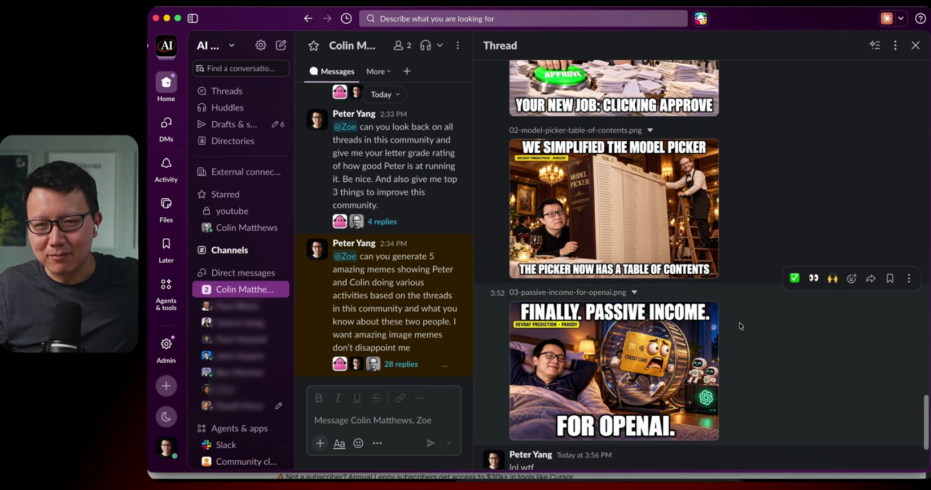Go forward with the right arrow
This screenshot has height=490, width=931.
point(327,19)
